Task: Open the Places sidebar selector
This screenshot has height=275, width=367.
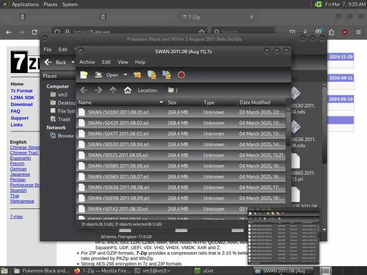Action: [x=58, y=76]
